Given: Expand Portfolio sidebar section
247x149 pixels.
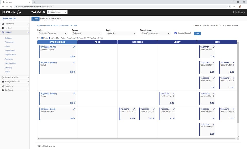Looking at the screenshot, I should click(x=15, y=28).
